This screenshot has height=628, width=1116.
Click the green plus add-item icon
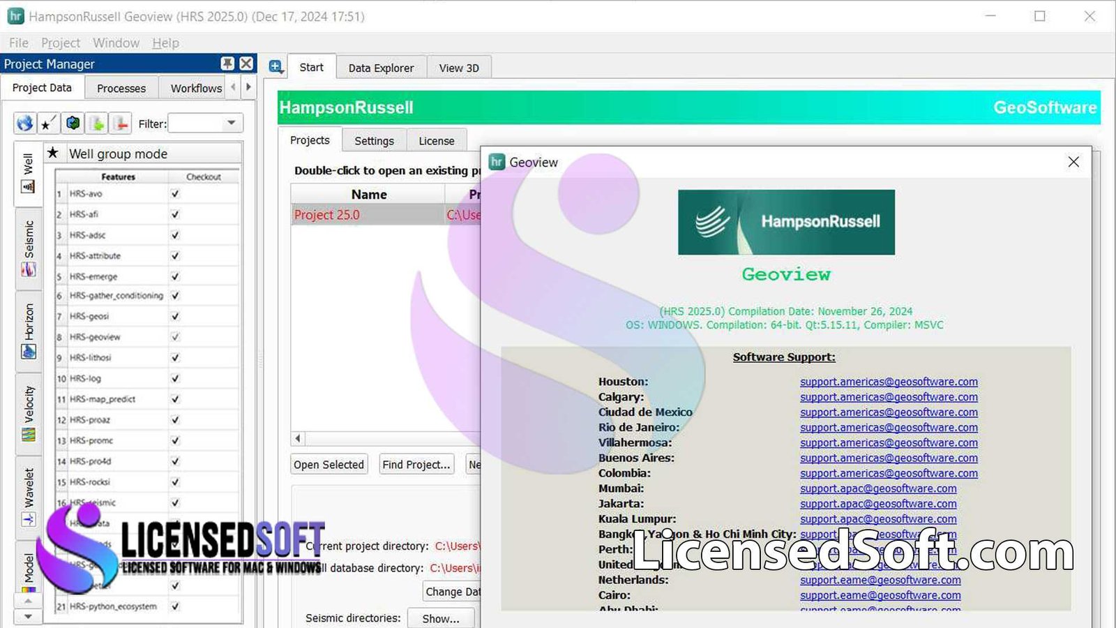tap(97, 124)
